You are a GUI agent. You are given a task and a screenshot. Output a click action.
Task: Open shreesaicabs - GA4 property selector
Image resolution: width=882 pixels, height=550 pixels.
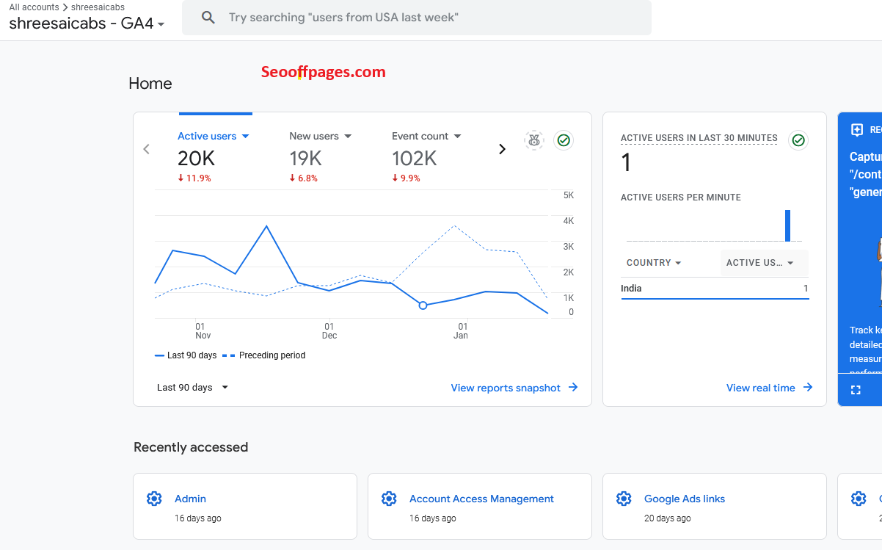pos(87,23)
